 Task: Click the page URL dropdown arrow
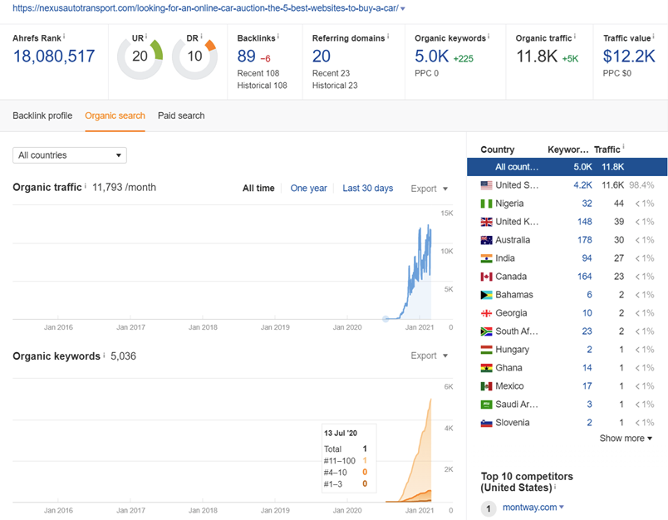403,9
